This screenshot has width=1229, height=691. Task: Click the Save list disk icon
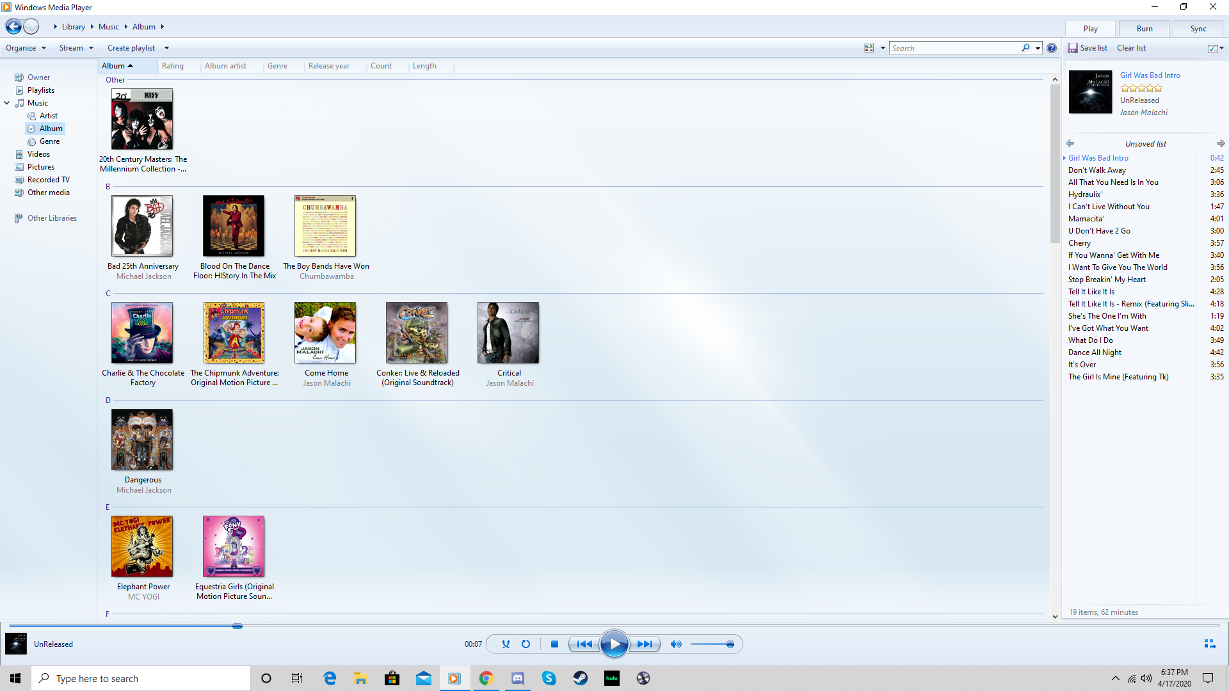point(1073,48)
